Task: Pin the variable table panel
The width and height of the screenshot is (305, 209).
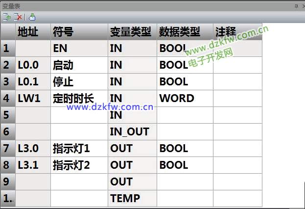Action: click(296, 5)
